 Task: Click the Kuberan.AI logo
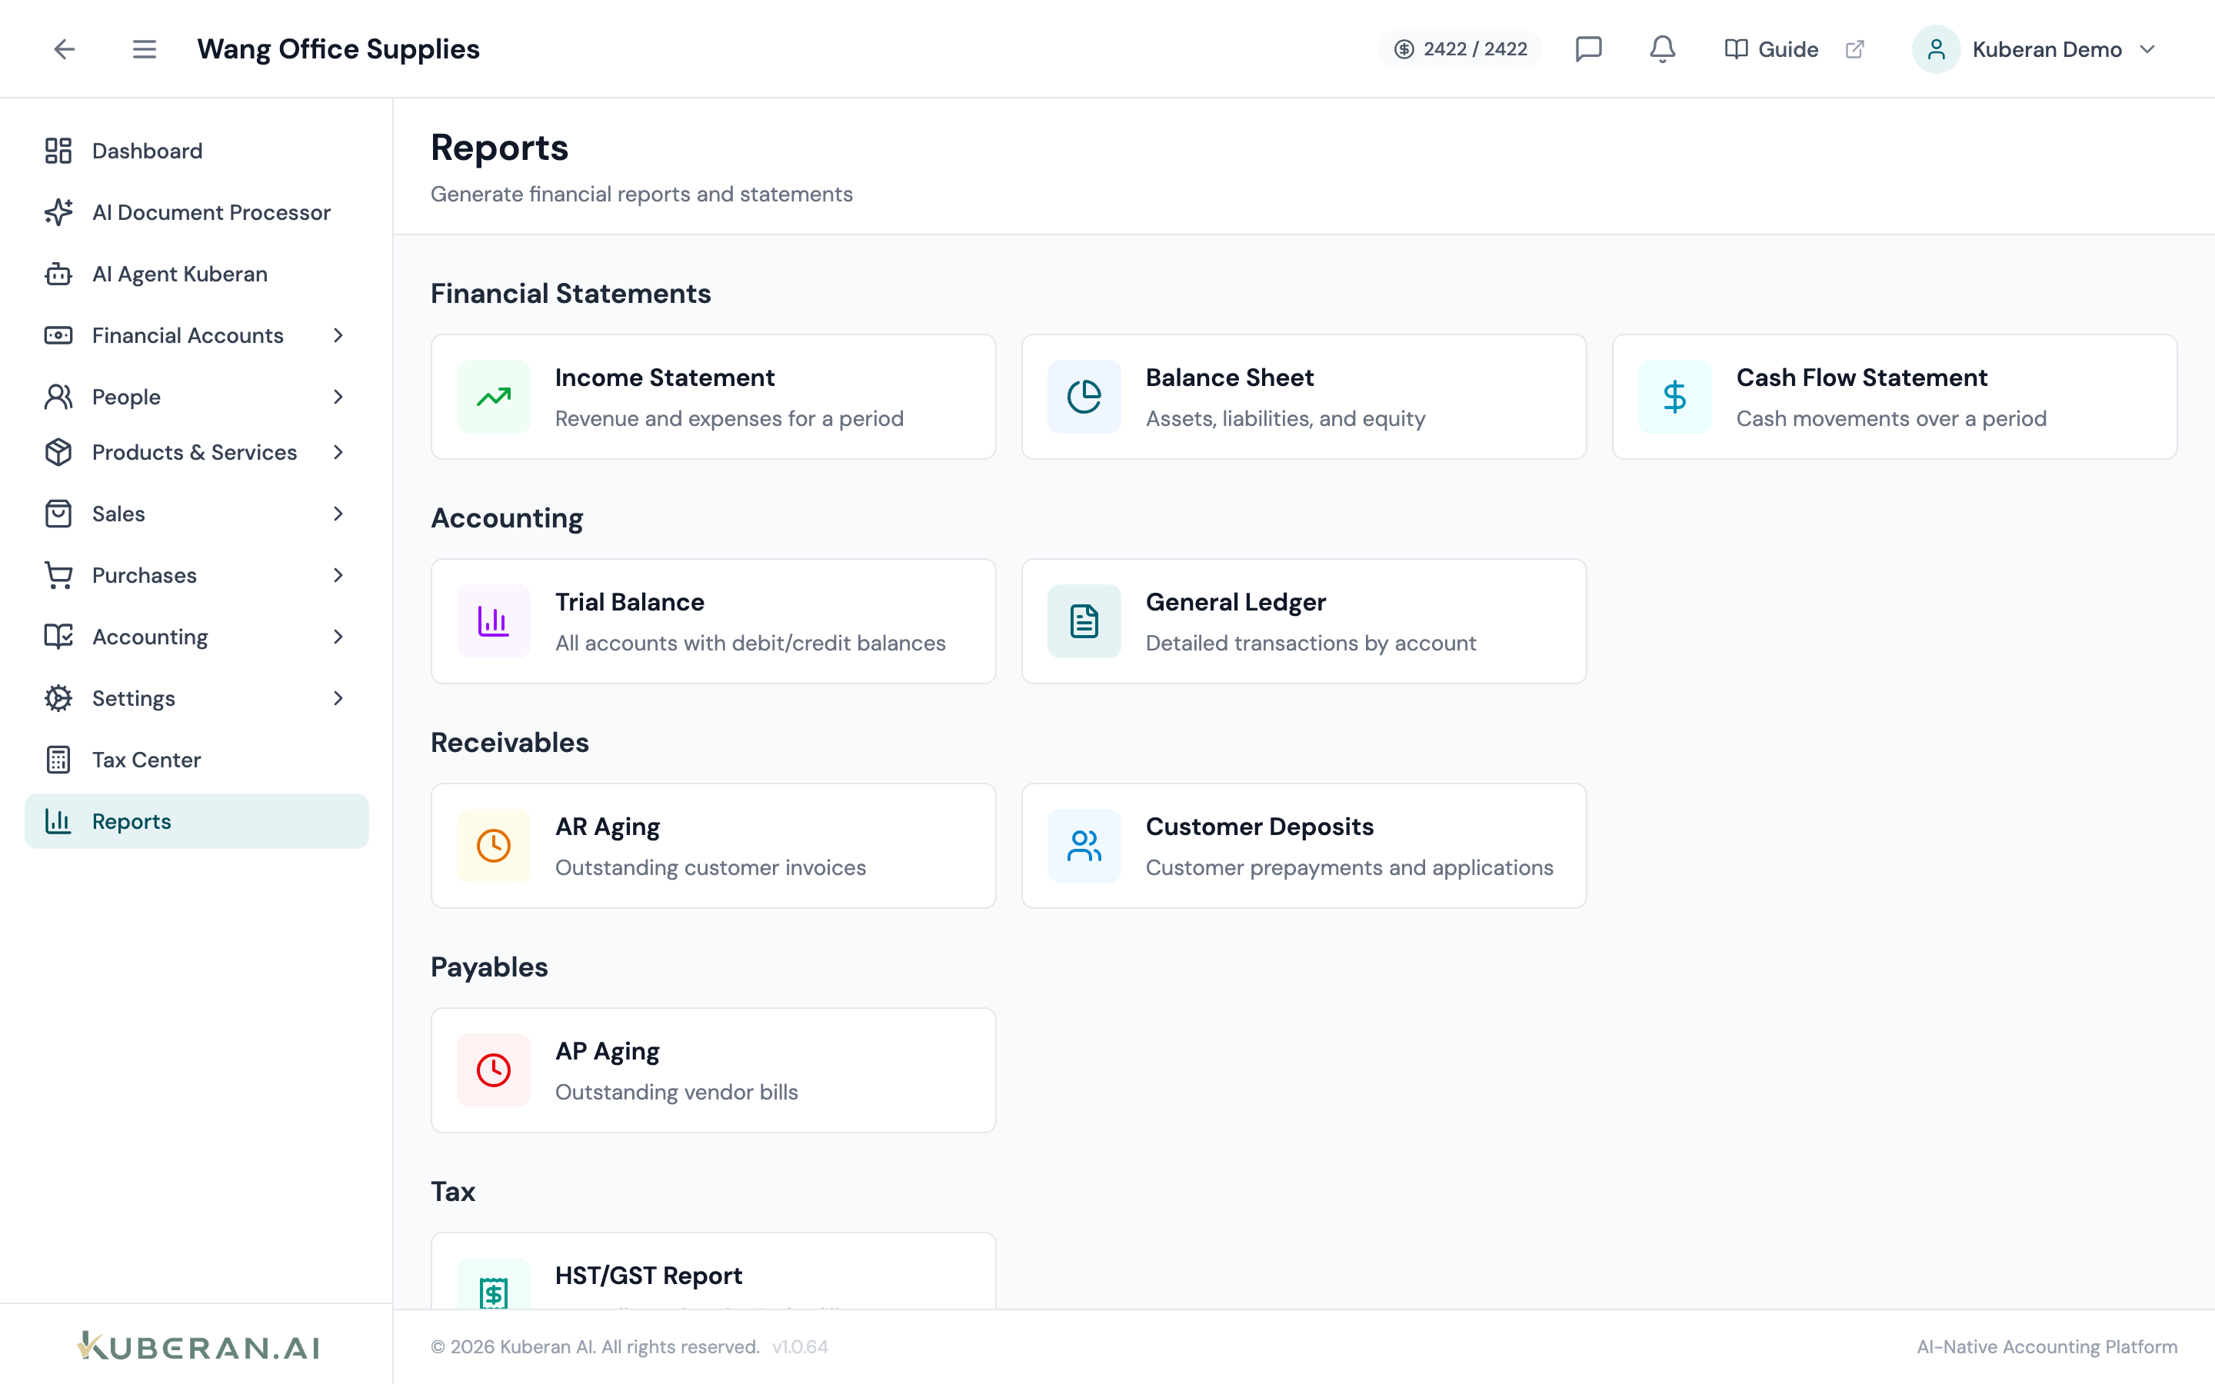[x=198, y=1346]
